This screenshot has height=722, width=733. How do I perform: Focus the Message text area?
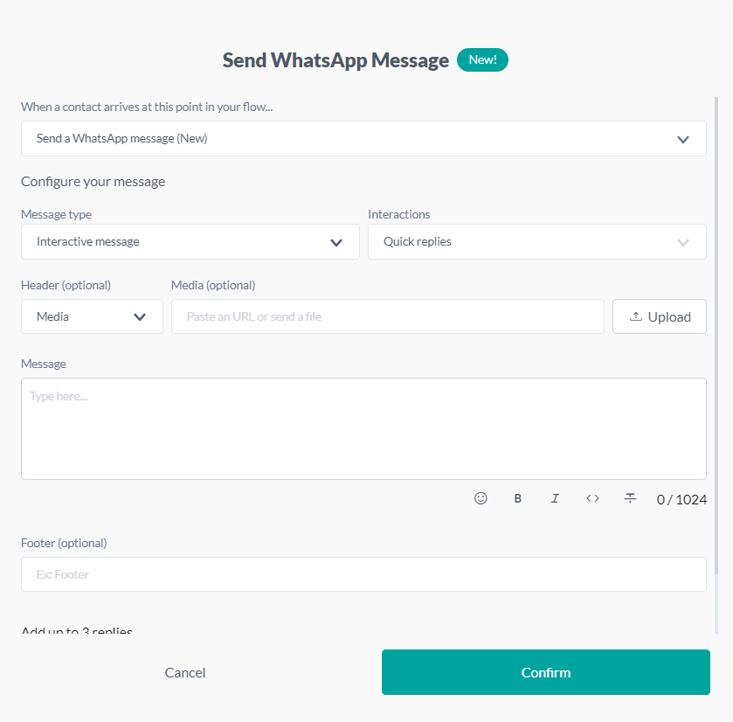(363, 428)
